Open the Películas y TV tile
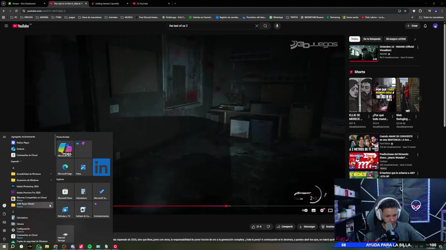This screenshot has width=446, height=250. [x=65, y=210]
